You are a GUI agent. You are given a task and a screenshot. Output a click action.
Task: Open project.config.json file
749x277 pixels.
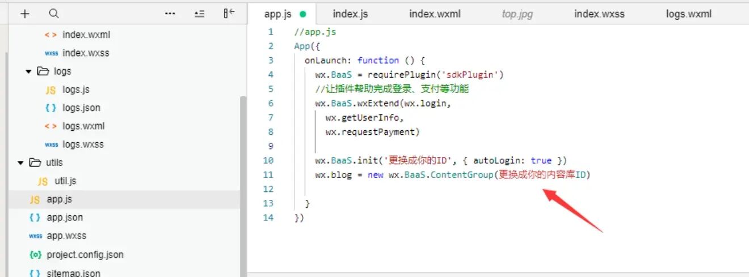coord(85,255)
